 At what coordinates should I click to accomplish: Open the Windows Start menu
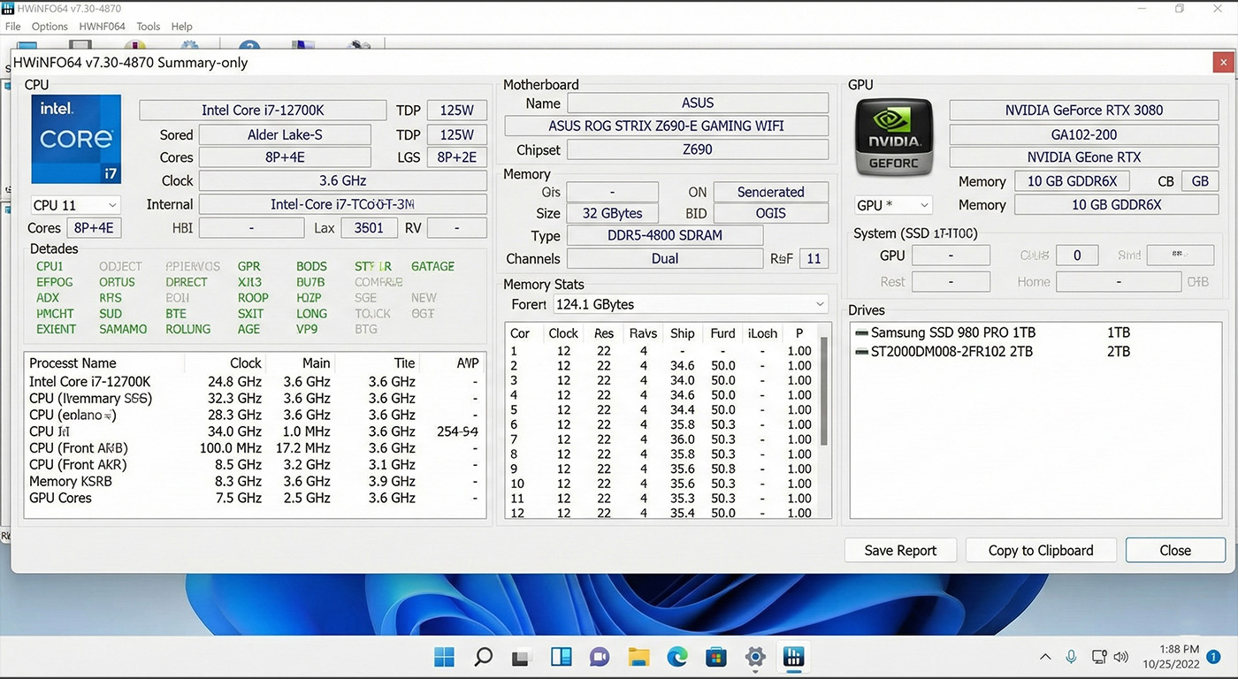click(x=444, y=657)
